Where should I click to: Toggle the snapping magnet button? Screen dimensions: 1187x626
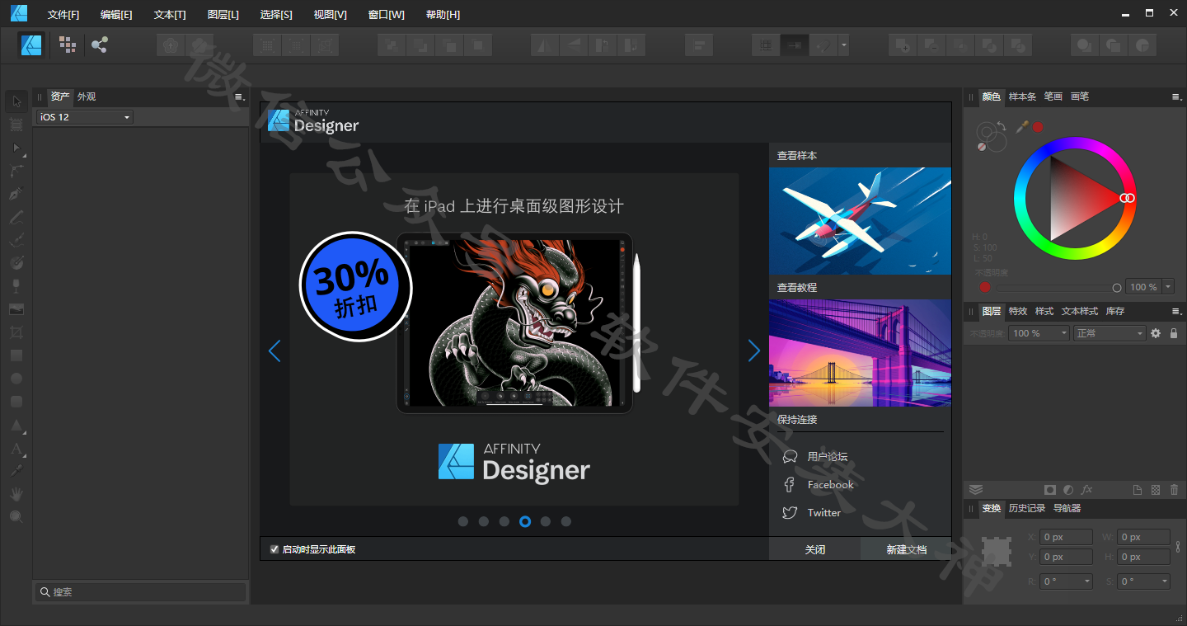click(823, 45)
